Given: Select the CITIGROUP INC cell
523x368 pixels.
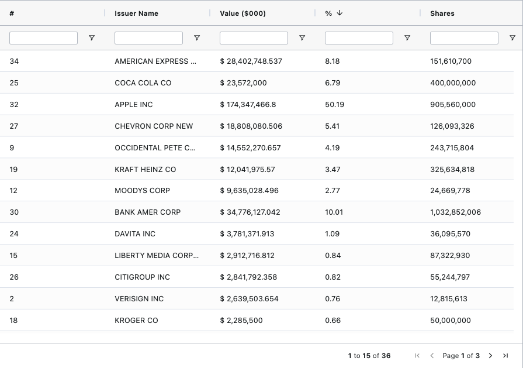Looking at the screenshot, I should coord(142,277).
